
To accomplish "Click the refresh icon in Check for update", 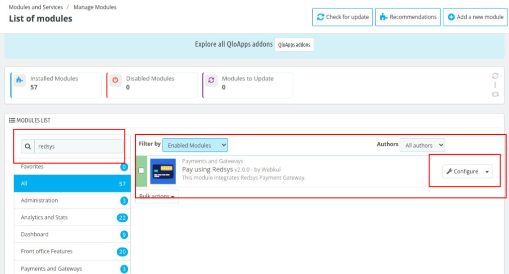I will coord(321,17).
